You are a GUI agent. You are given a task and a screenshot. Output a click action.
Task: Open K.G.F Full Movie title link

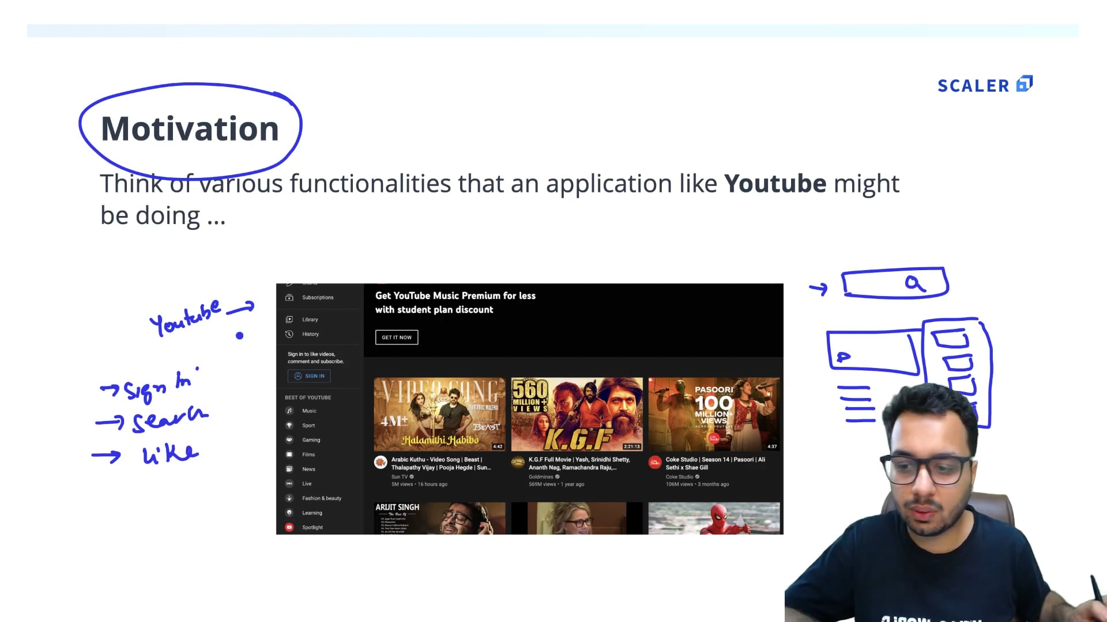pyautogui.click(x=579, y=464)
